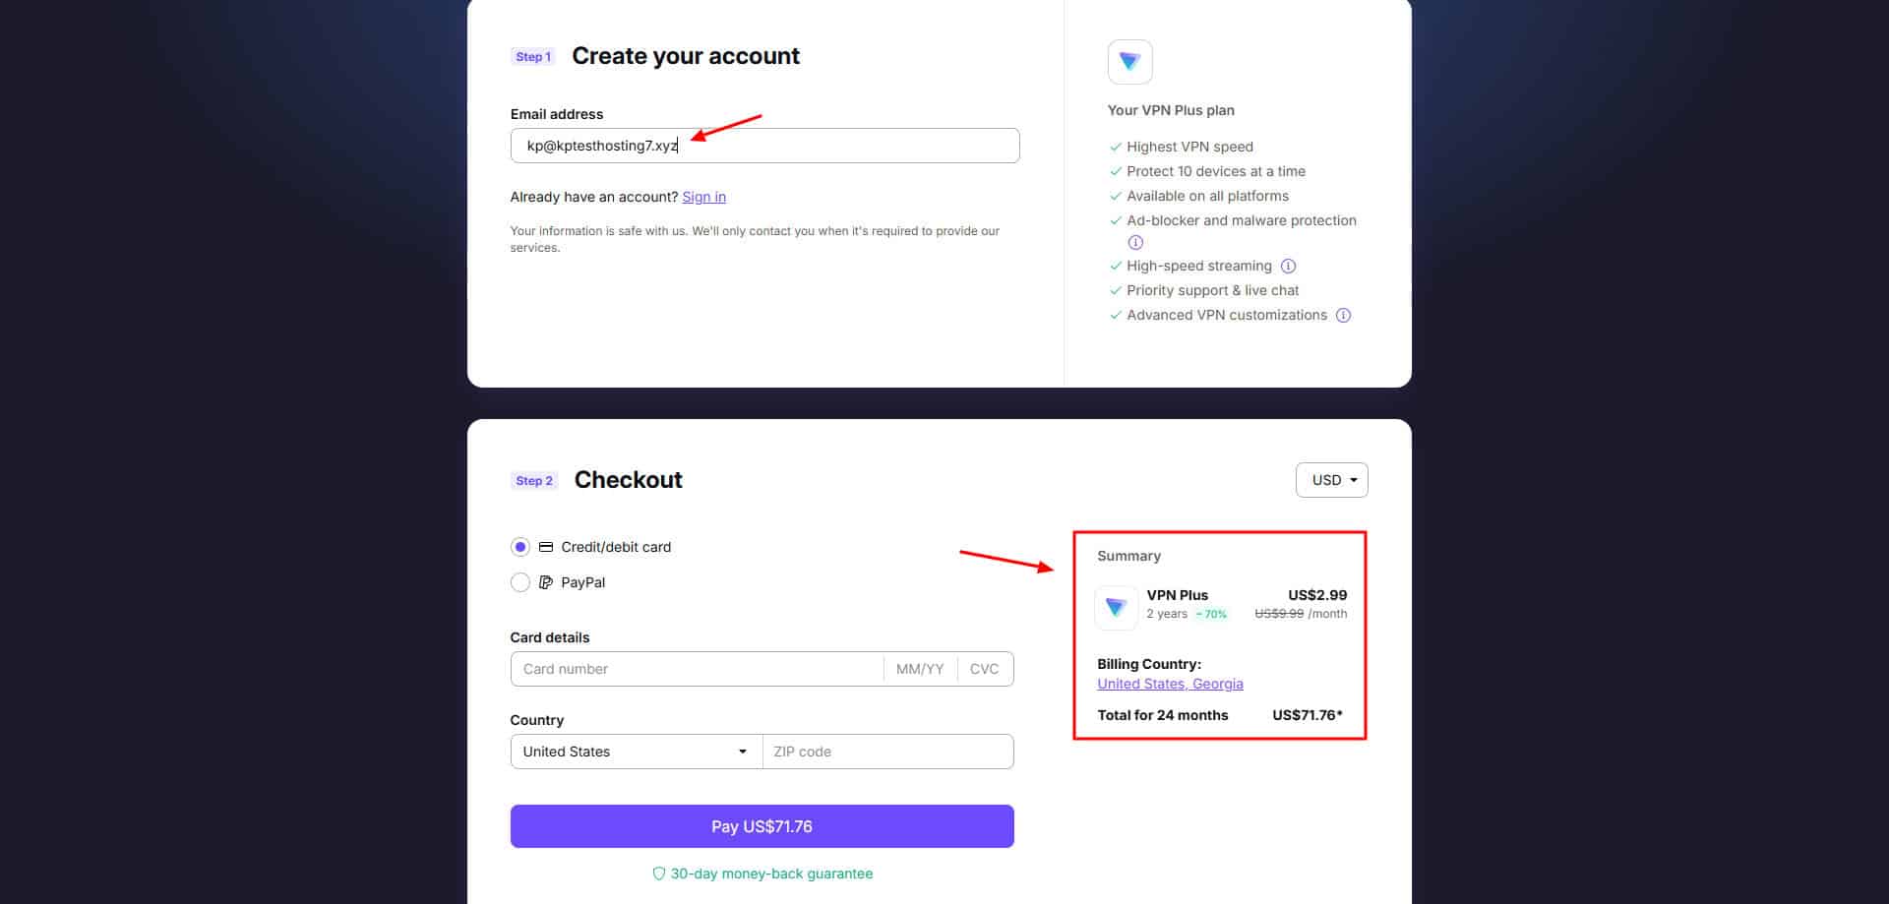This screenshot has width=1889, height=904.
Task: Show info tooltip for High-speed streaming
Action: point(1288,266)
